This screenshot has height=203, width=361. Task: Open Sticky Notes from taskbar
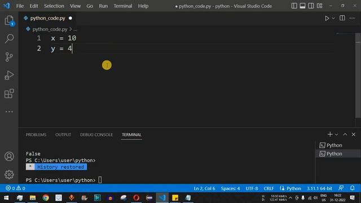coord(175,198)
